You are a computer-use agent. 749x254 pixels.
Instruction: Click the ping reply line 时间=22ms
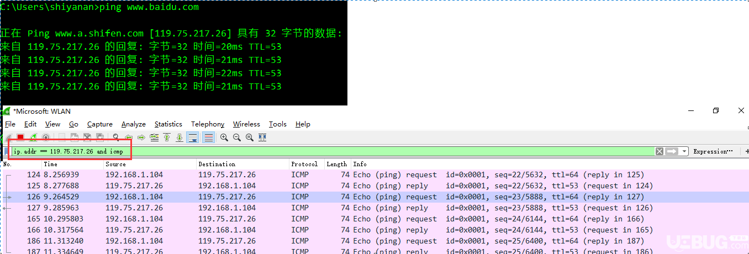point(141,73)
